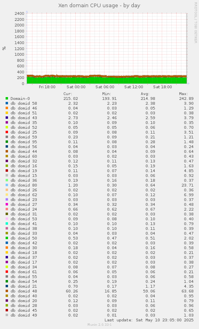Image resolution: width=199 pixels, height=329 pixels.
Task: Click the db domid 48 brown swatch
Action: point(7,291)
